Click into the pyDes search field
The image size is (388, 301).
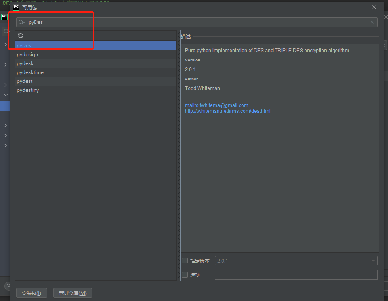click(x=197, y=22)
